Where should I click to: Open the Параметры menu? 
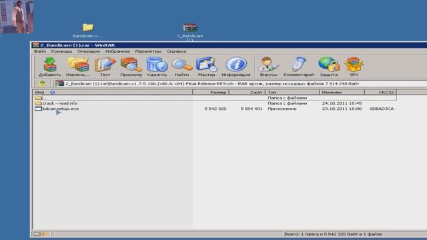(148, 51)
